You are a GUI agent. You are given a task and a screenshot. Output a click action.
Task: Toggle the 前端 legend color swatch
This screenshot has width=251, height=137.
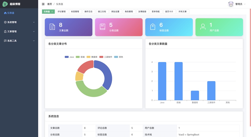pos(78,57)
